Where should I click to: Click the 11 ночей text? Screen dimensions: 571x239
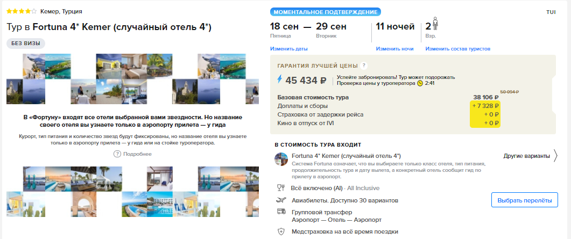[395, 26]
